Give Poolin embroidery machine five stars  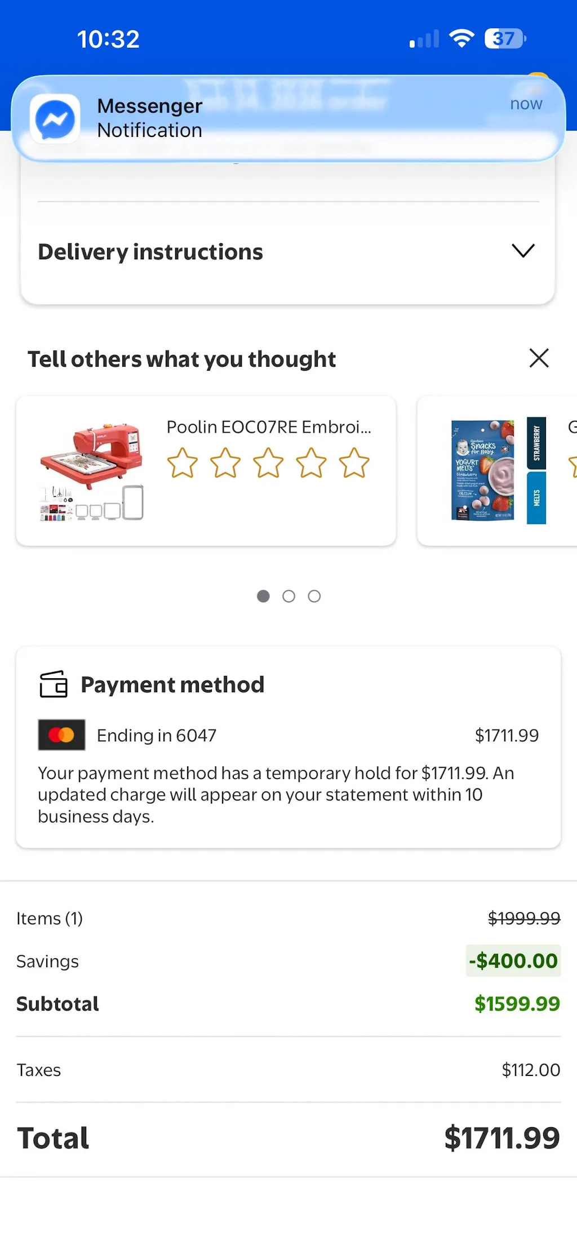pyautogui.click(x=354, y=463)
